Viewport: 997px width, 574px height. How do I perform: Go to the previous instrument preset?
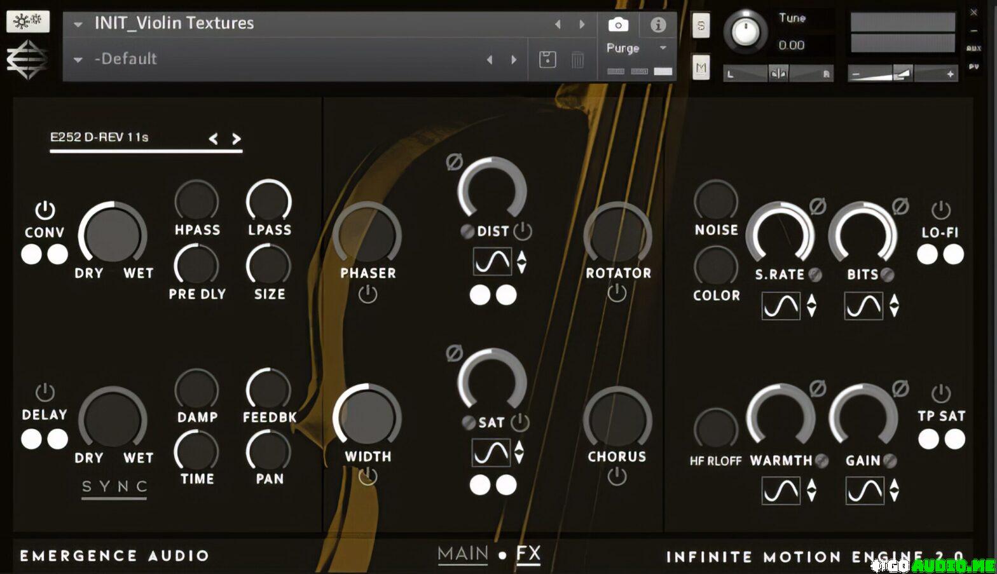[x=558, y=24]
